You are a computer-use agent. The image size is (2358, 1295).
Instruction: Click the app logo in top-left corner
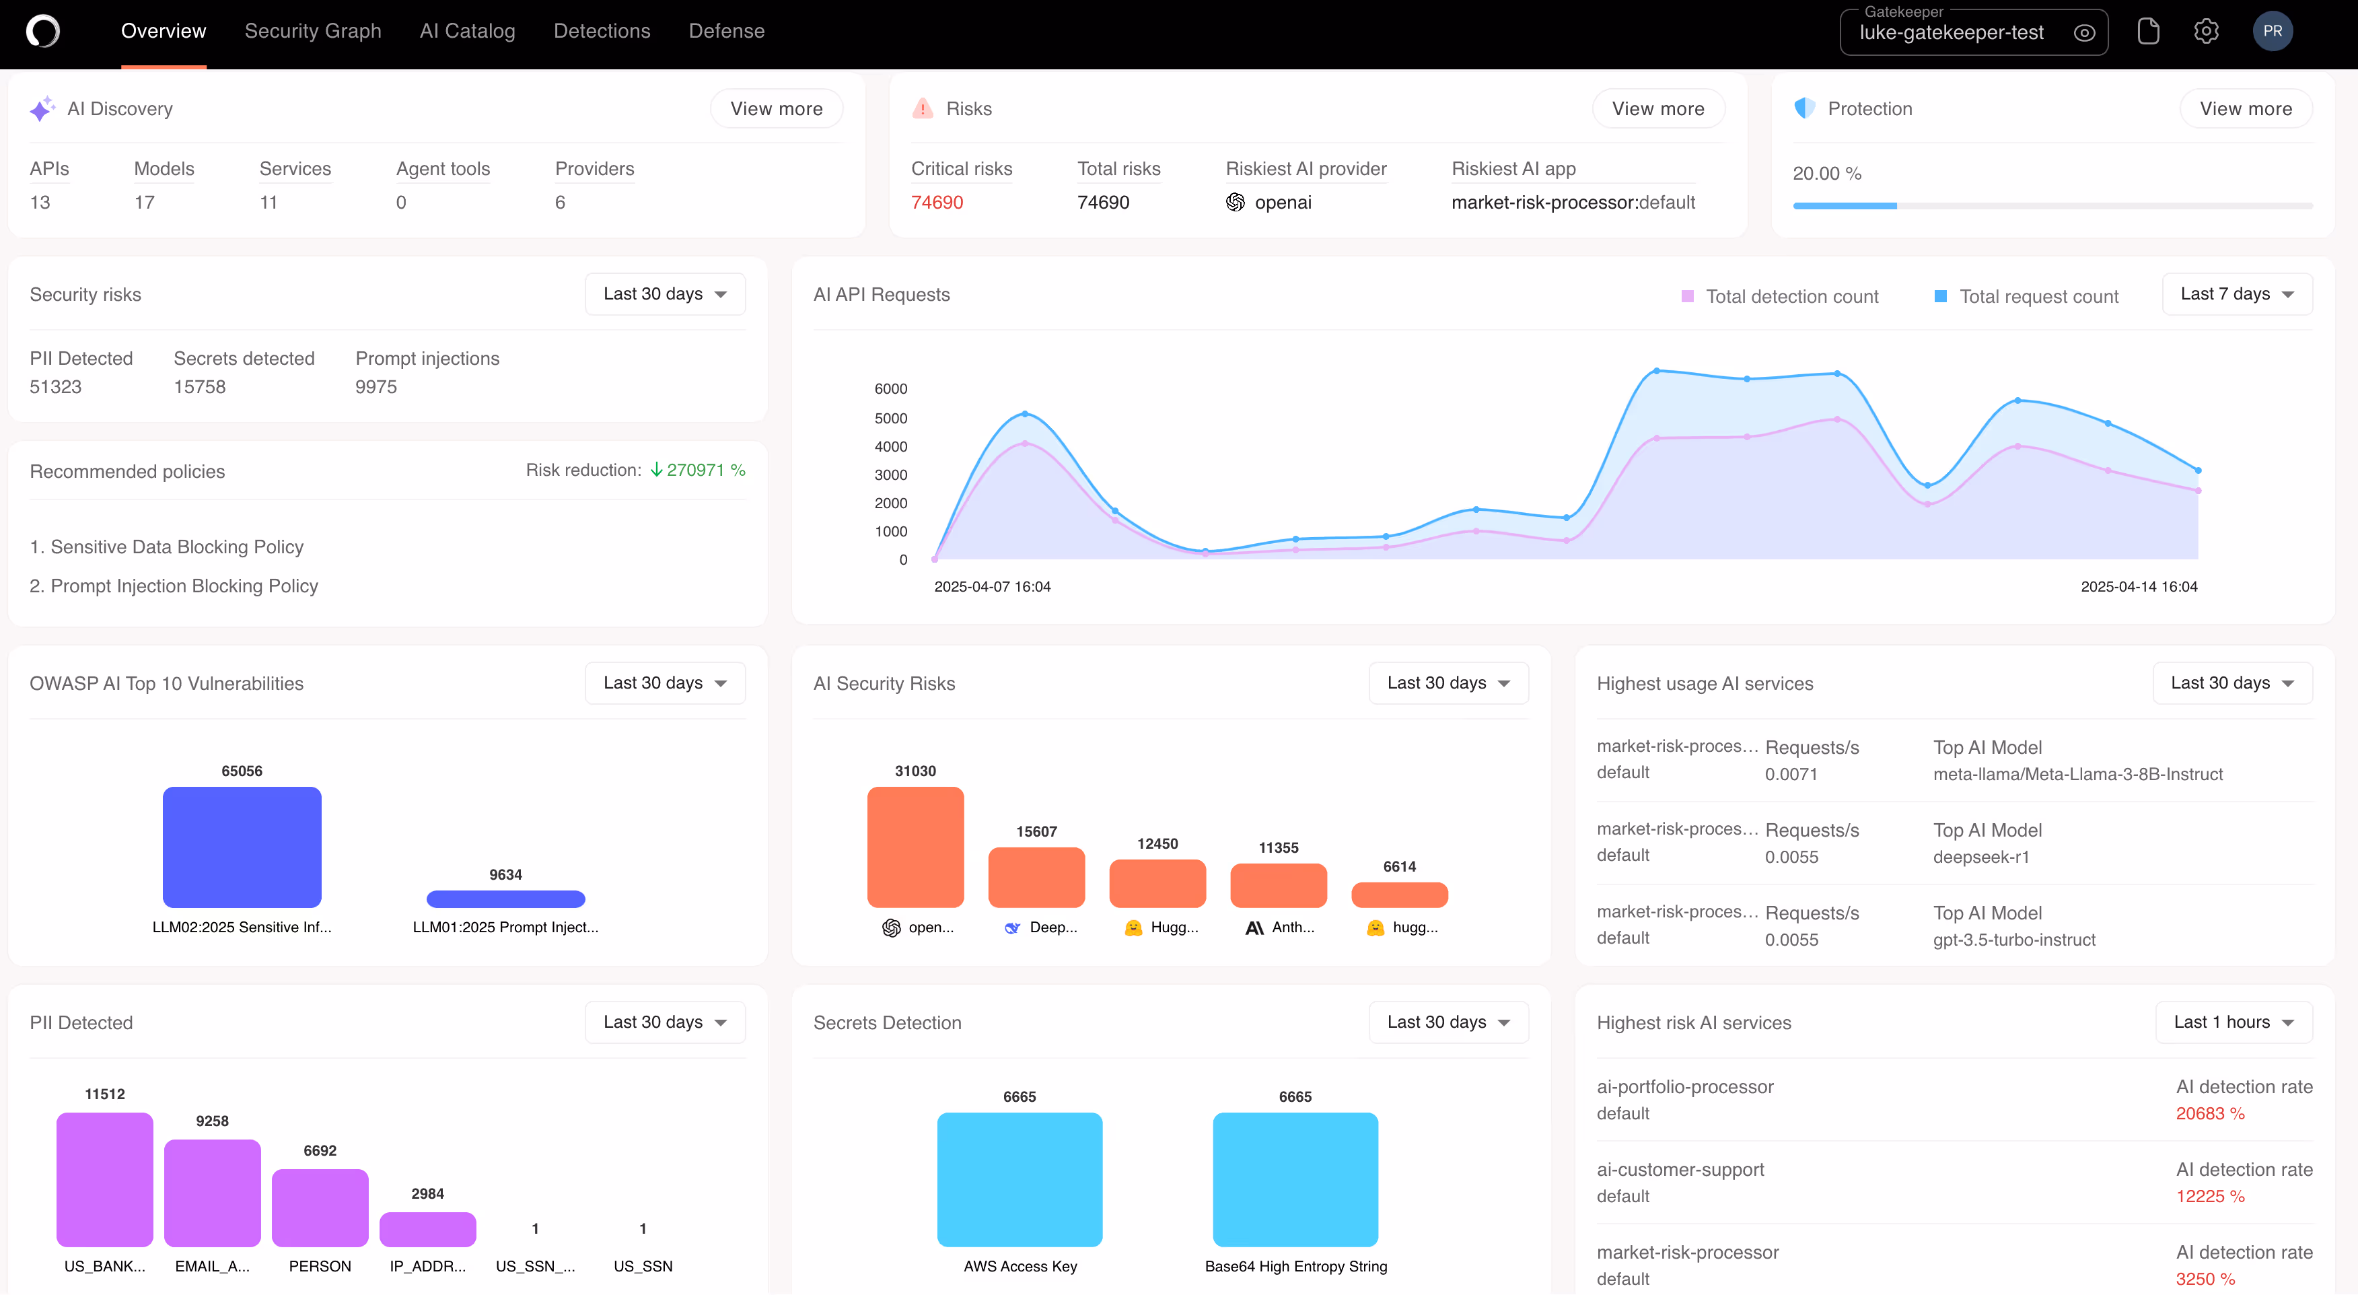click(42, 31)
